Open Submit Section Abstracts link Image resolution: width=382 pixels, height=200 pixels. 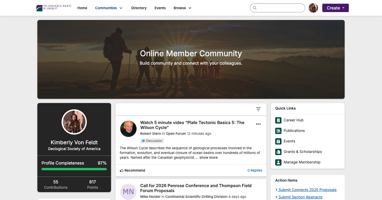[x=299, y=197]
